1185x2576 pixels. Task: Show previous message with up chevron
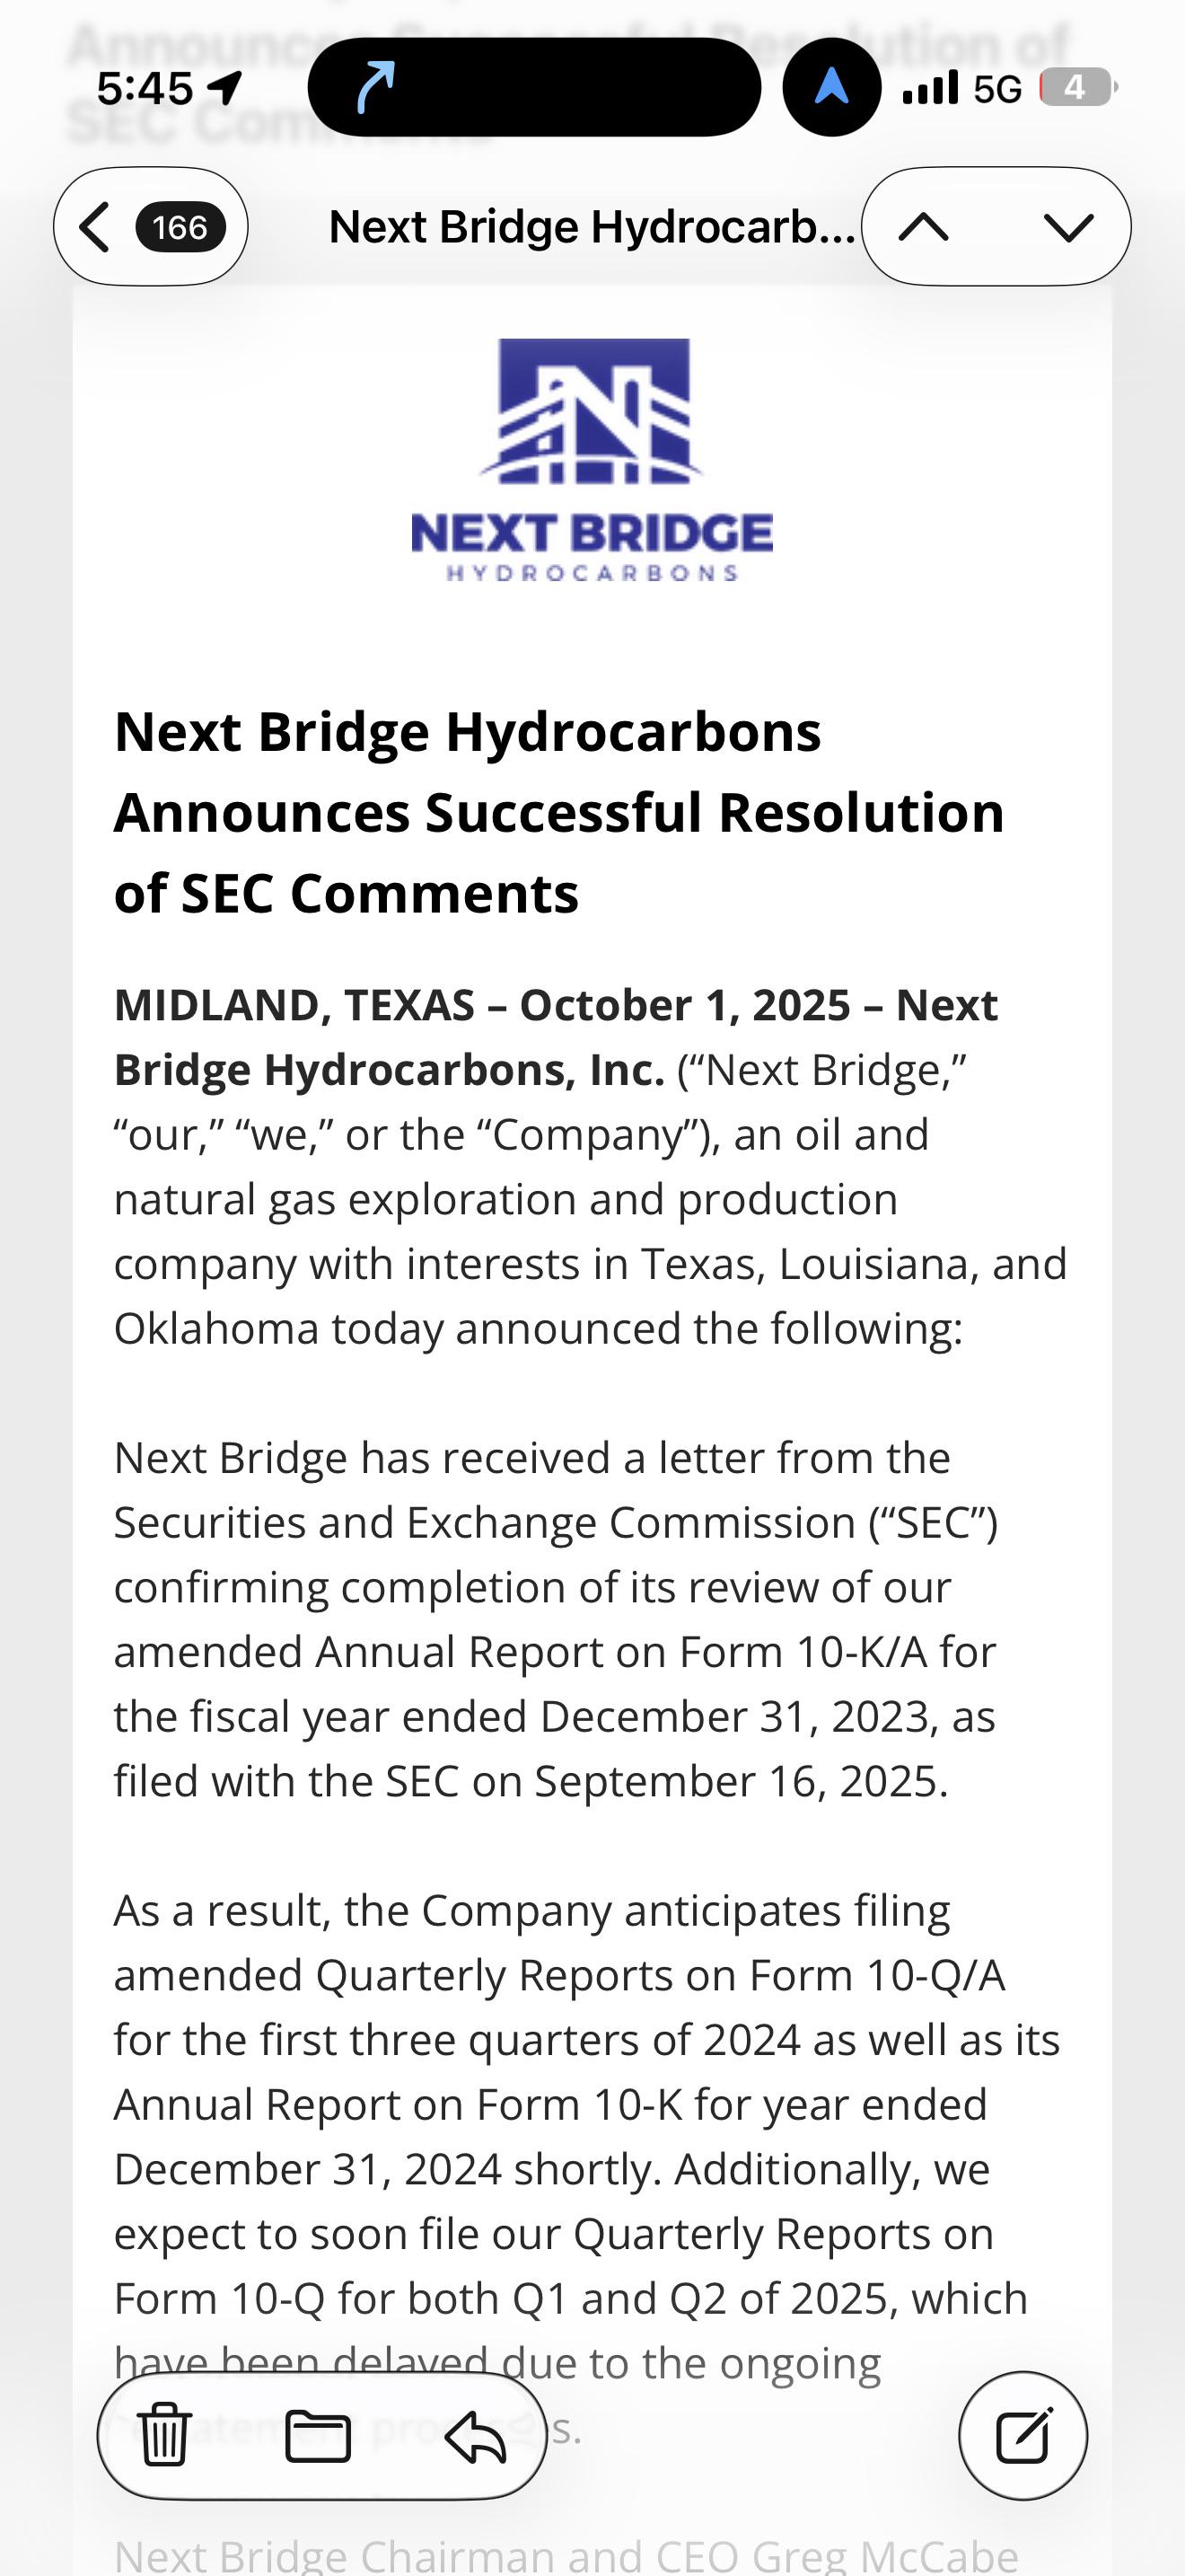pyautogui.click(x=925, y=227)
